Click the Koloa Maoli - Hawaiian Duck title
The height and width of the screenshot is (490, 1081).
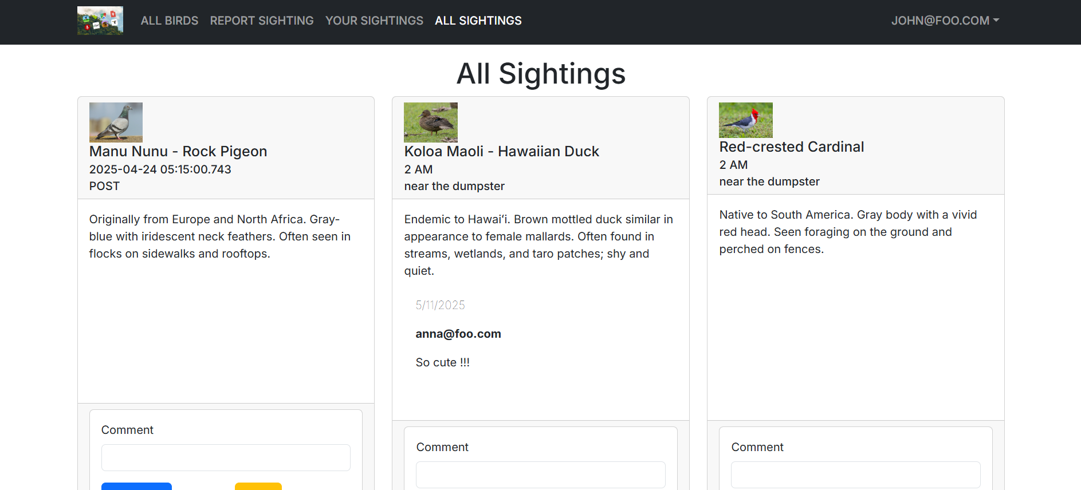501,152
